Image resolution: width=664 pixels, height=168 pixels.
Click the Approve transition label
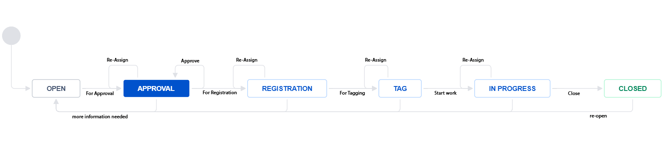coord(190,61)
